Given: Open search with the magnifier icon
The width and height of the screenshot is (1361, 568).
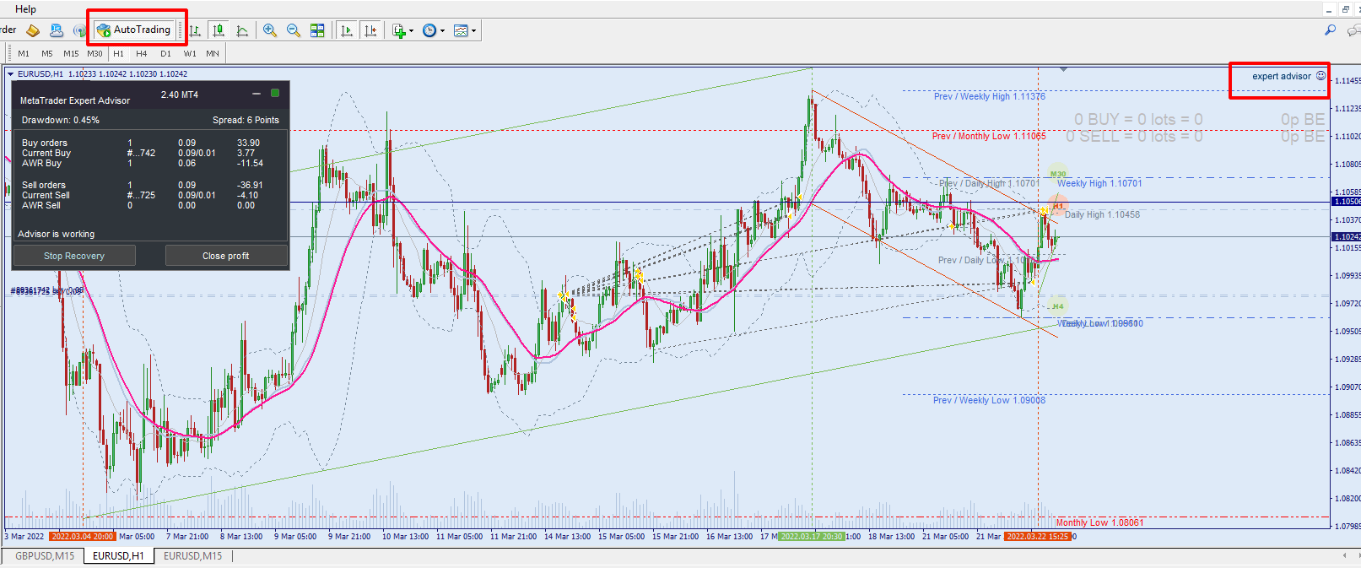Looking at the screenshot, I should (x=1331, y=30).
